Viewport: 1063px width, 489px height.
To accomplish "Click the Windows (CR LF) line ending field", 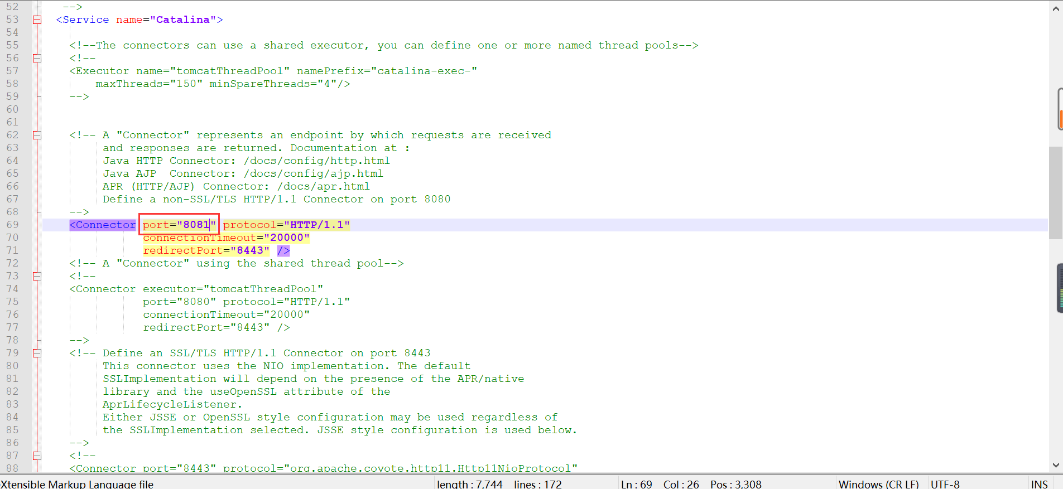I will coord(878,484).
